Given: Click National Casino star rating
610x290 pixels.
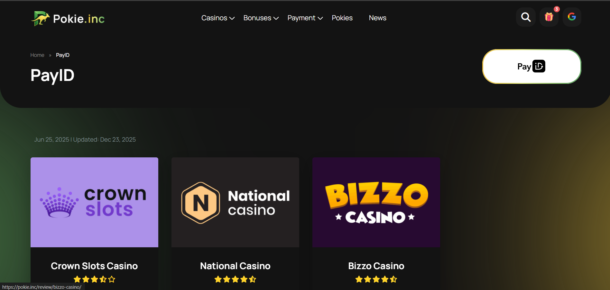Looking at the screenshot, I should [235, 279].
